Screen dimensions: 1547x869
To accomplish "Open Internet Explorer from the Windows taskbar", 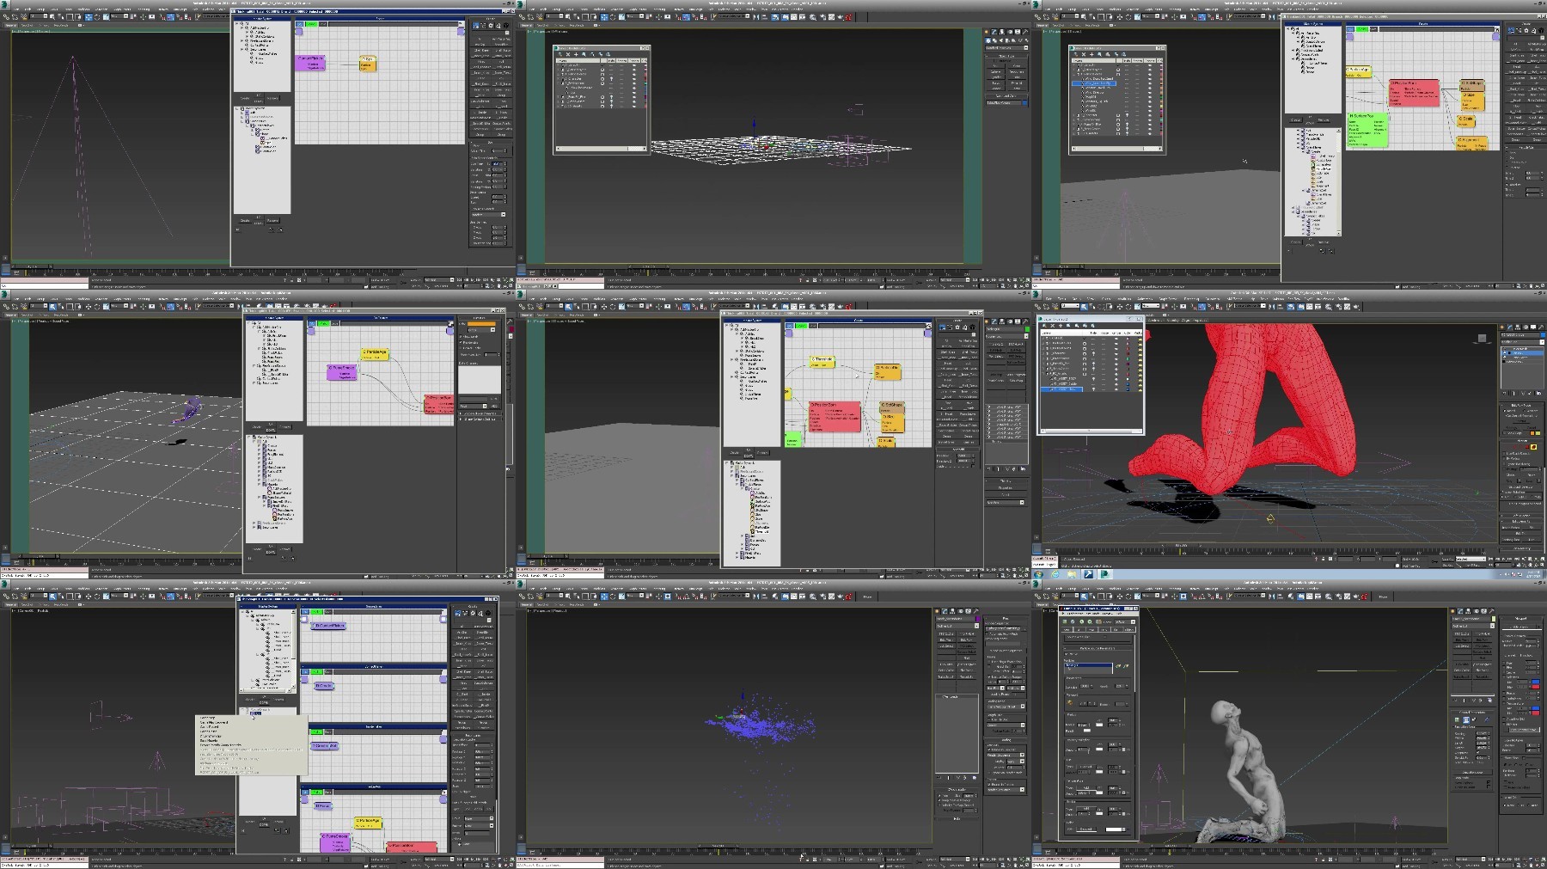I will coord(1055,574).
